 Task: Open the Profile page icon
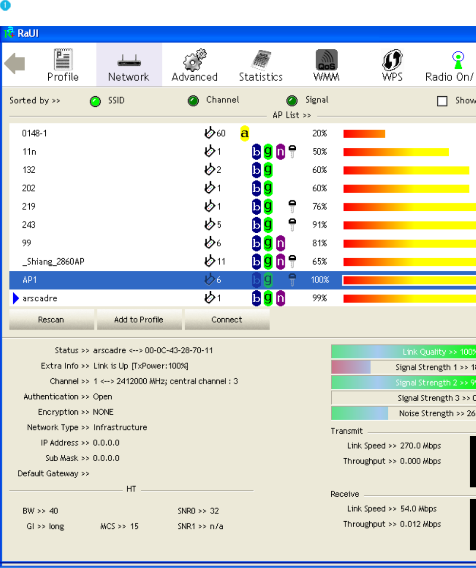63,59
